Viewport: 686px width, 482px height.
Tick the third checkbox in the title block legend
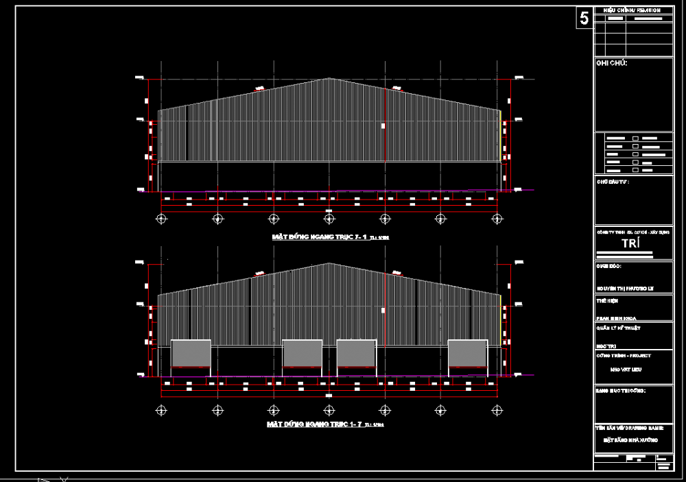[x=636, y=154]
